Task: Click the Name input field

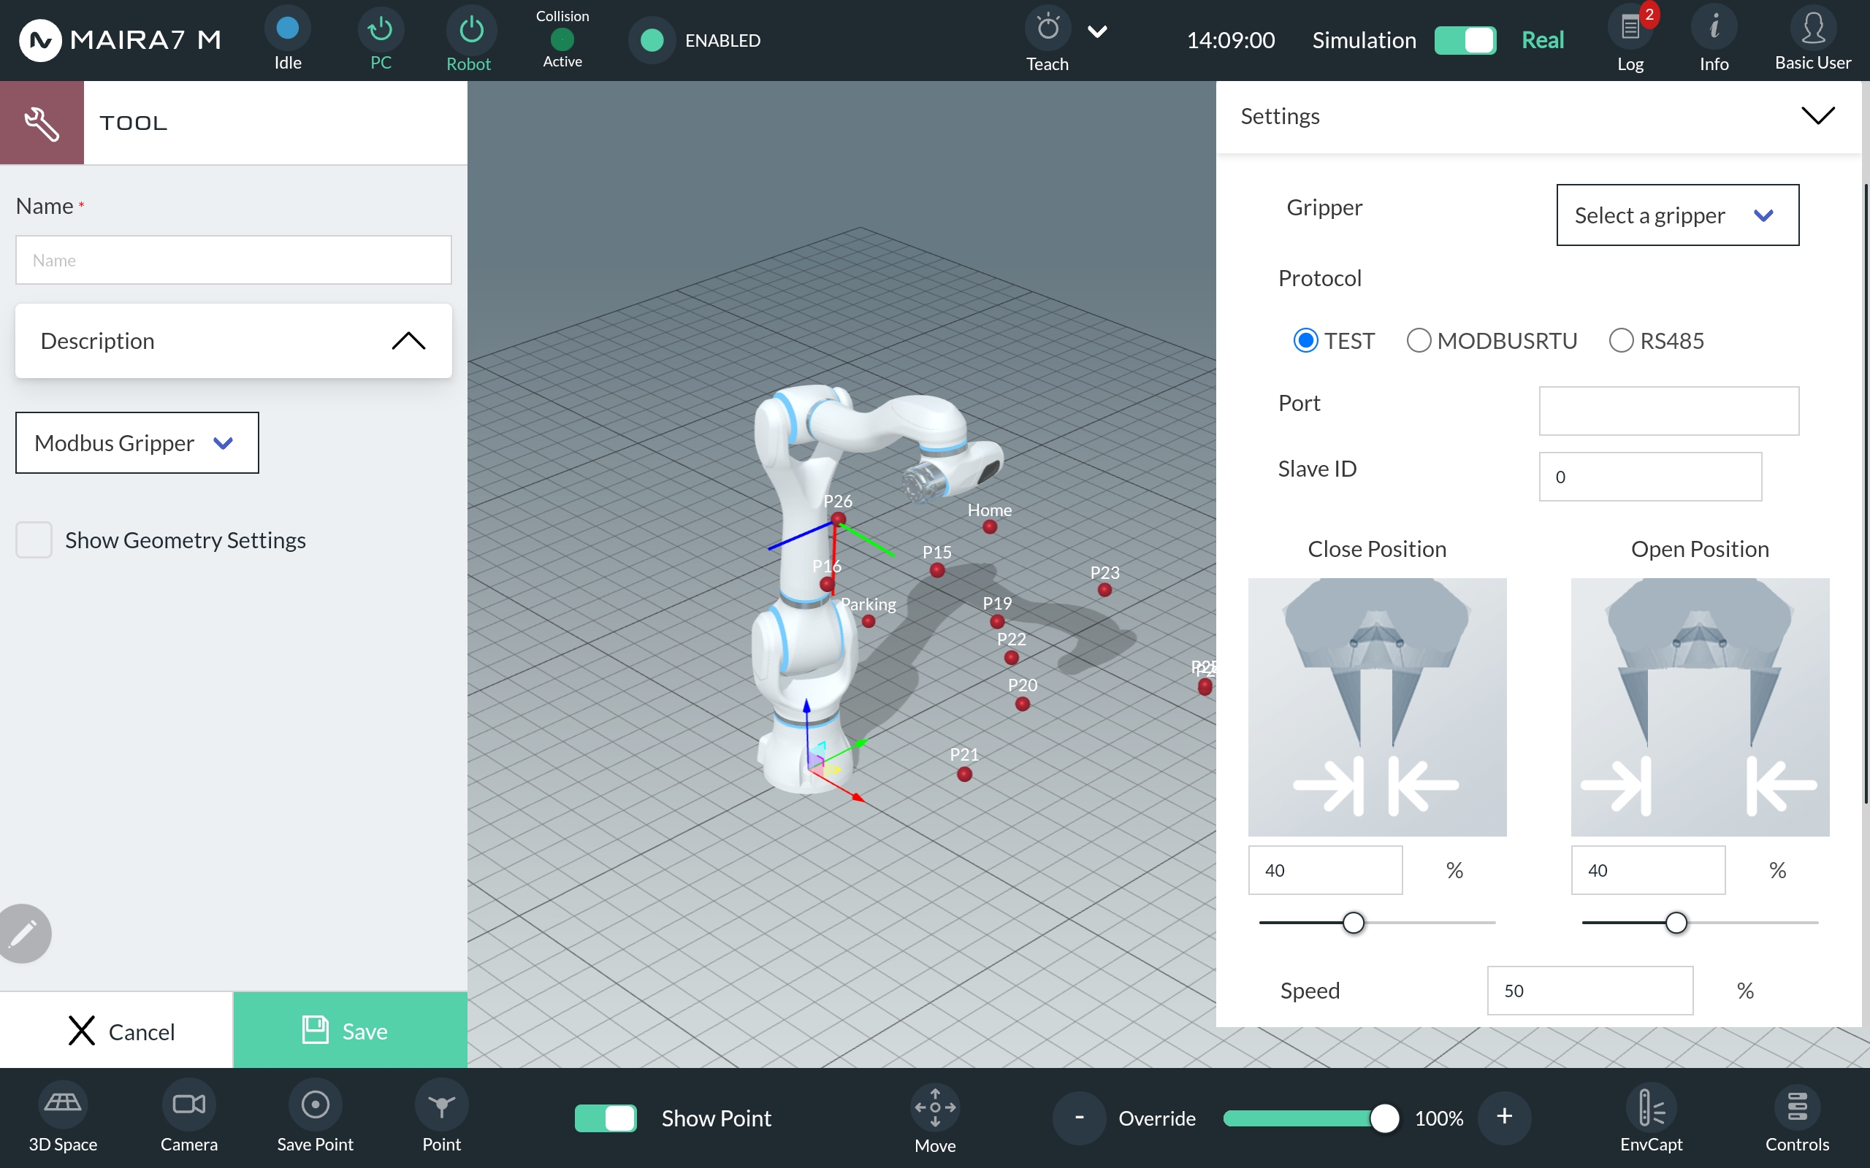Action: tap(233, 260)
